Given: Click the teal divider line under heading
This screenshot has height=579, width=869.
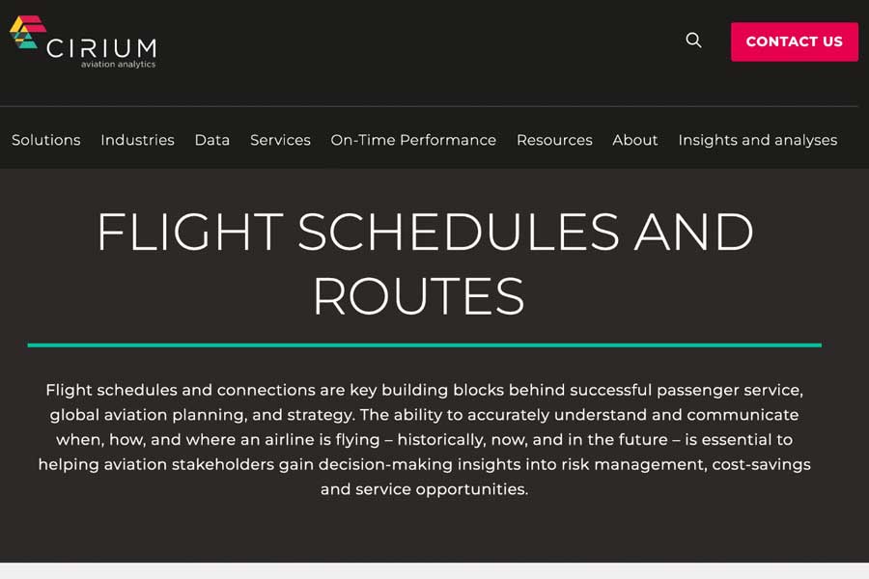Looking at the screenshot, I should click(x=425, y=345).
